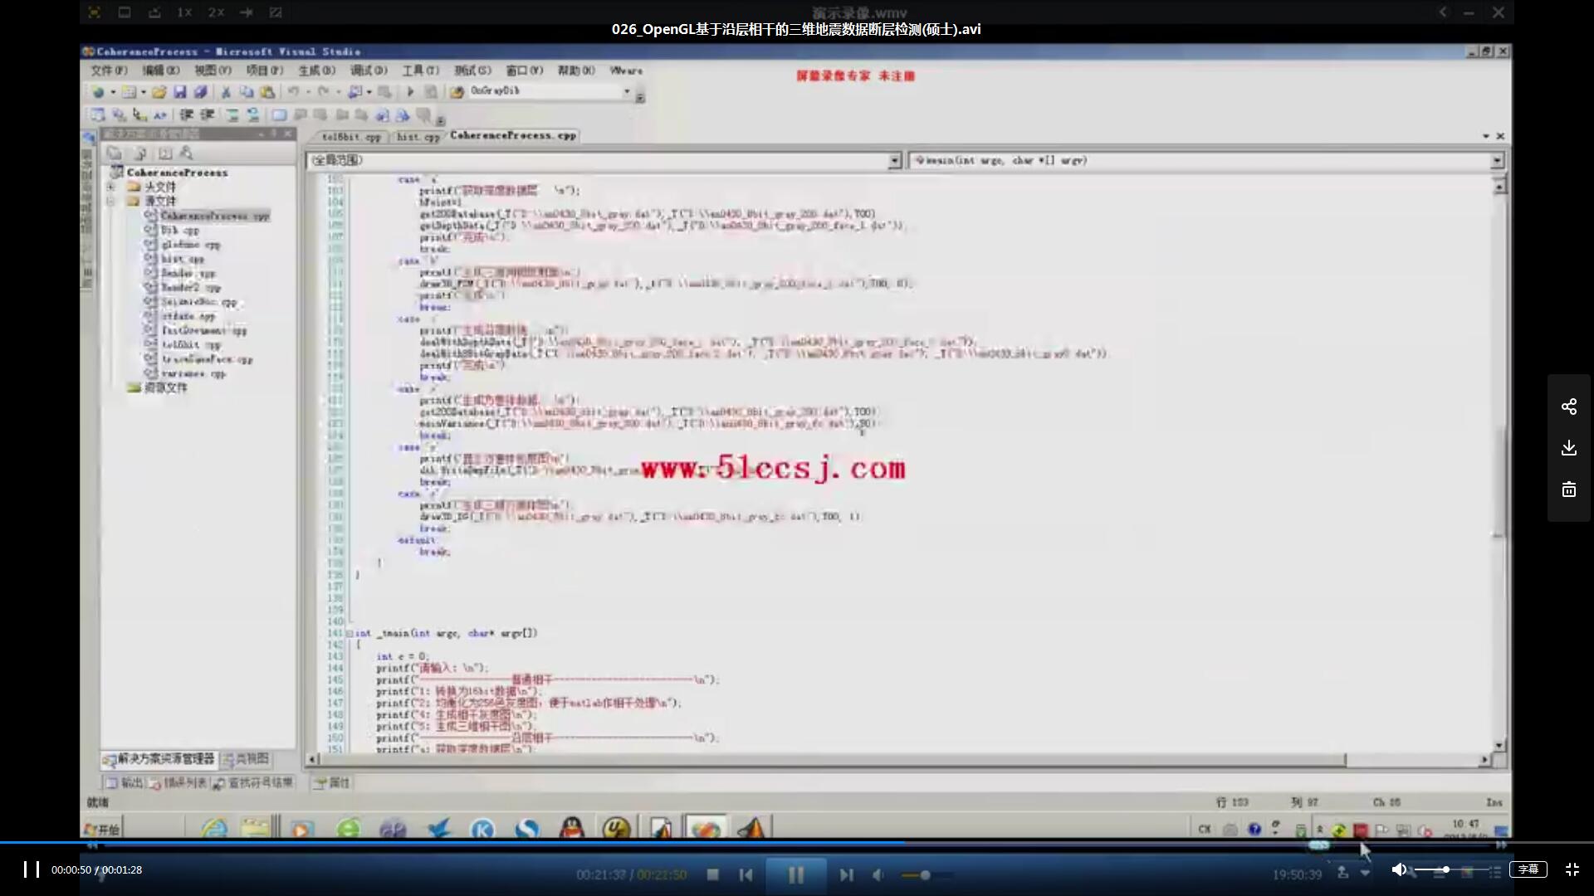1594x896 pixels.
Task: Switch to the hist.cpp editor tab
Action: click(x=418, y=137)
